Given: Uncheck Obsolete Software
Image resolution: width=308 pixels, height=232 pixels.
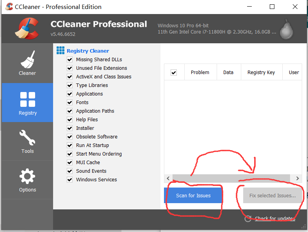Looking at the screenshot, I should [x=70, y=136].
